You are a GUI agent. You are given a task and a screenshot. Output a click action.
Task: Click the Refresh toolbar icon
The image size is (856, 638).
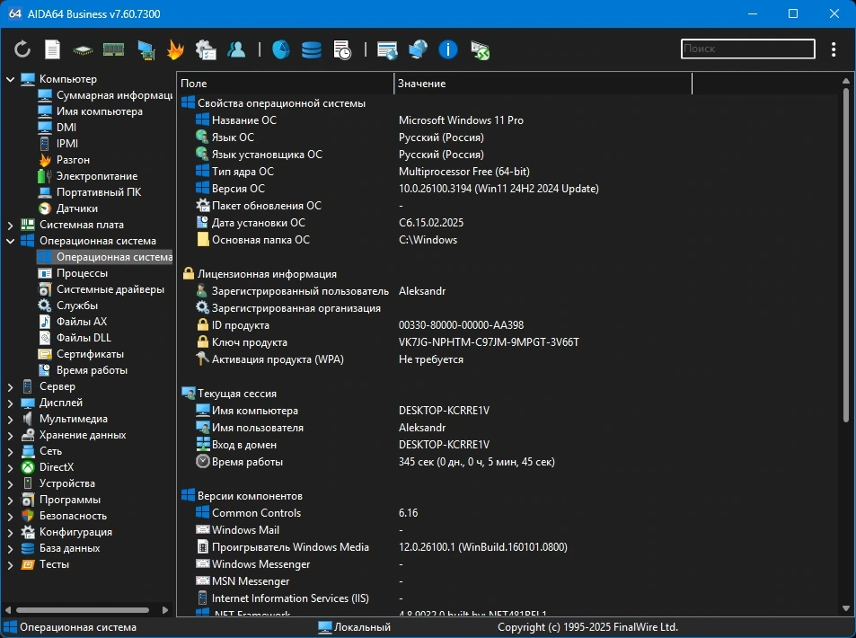[x=22, y=49]
